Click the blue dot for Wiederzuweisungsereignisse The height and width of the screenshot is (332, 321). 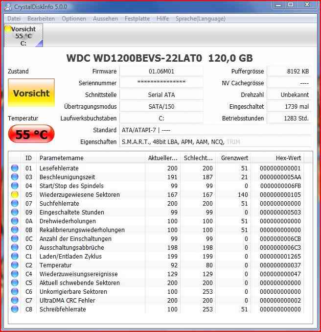[15, 274]
